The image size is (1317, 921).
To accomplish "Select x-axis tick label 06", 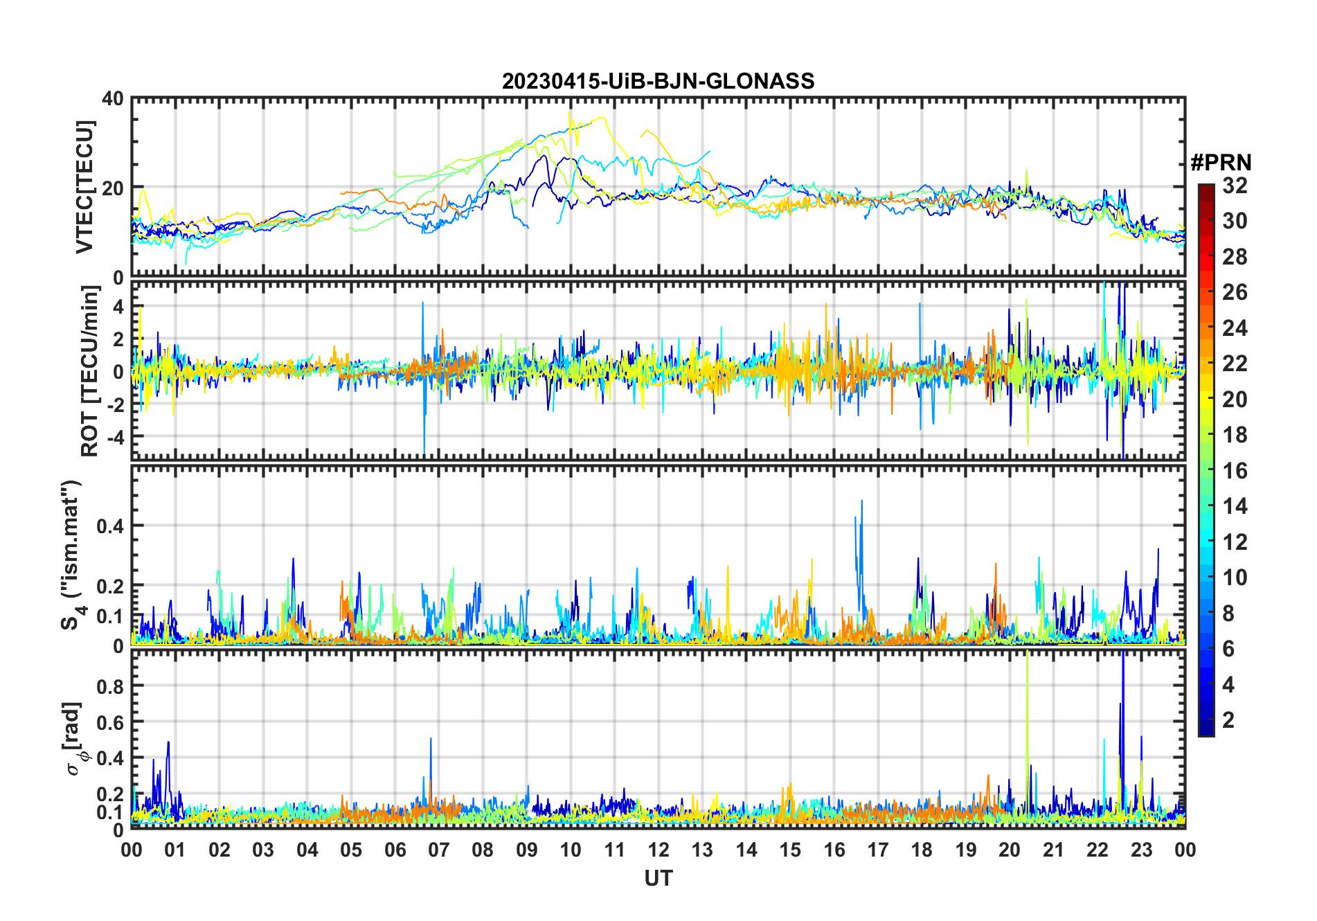I will tap(395, 850).
